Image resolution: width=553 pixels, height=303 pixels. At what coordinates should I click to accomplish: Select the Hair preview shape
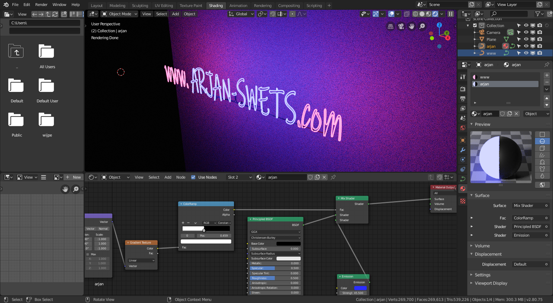(x=542, y=155)
